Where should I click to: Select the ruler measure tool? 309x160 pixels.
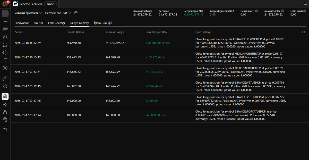pos(5,78)
